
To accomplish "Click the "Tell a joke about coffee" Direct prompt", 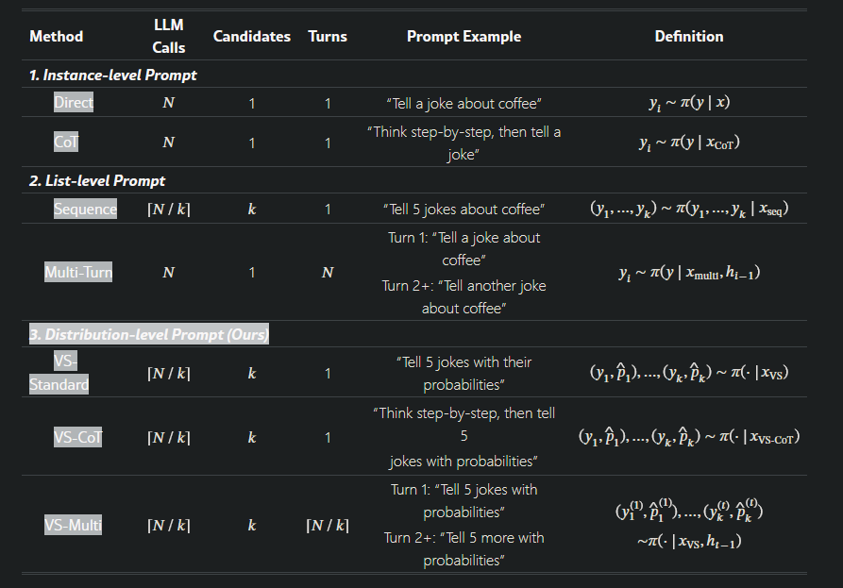I will click(464, 103).
